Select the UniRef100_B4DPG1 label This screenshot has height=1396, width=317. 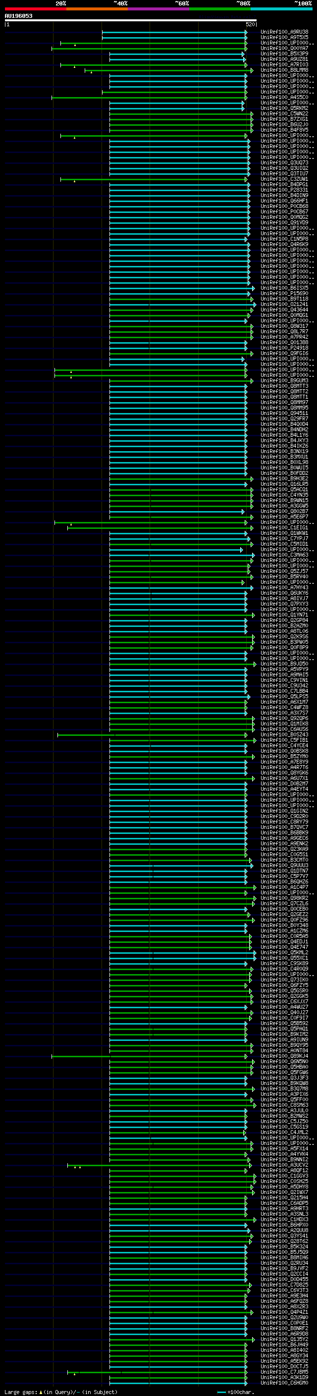284,184
